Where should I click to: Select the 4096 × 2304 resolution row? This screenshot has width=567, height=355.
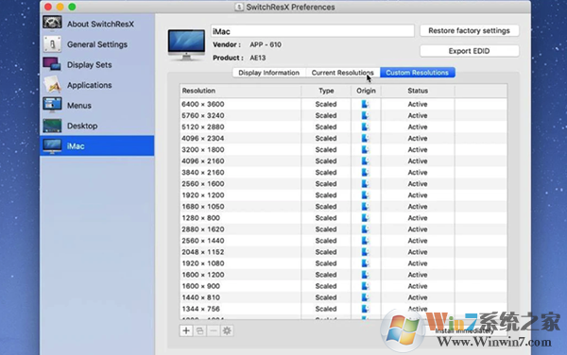(344, 138)
